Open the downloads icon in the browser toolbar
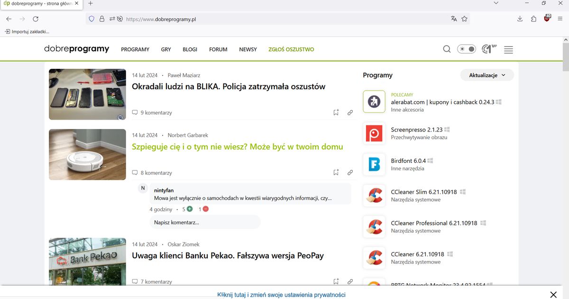569x299 pixels. point(520,19)
